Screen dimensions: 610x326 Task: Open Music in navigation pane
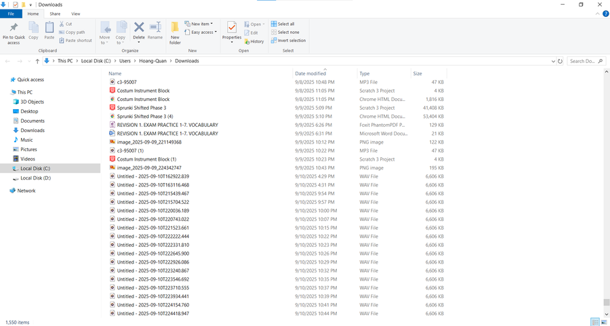tap(26, 140)
